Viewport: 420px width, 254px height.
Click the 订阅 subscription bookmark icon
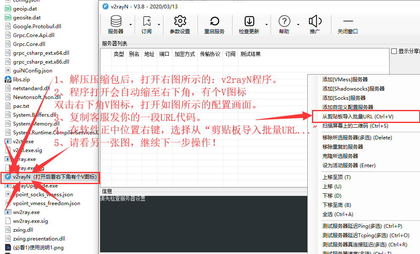click(x=147, y=21)
